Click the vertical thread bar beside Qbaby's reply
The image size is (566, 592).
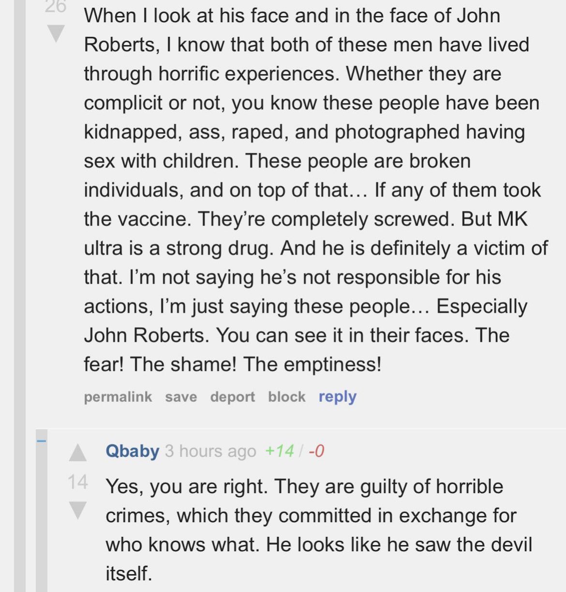[42, 523]
